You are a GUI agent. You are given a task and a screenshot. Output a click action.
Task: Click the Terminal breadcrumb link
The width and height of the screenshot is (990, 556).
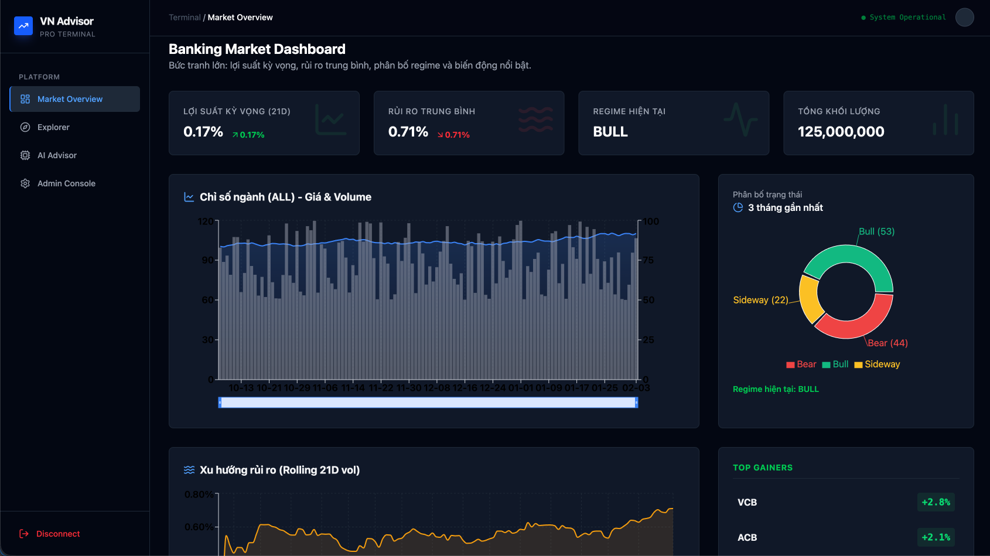[x=185, y=18]
